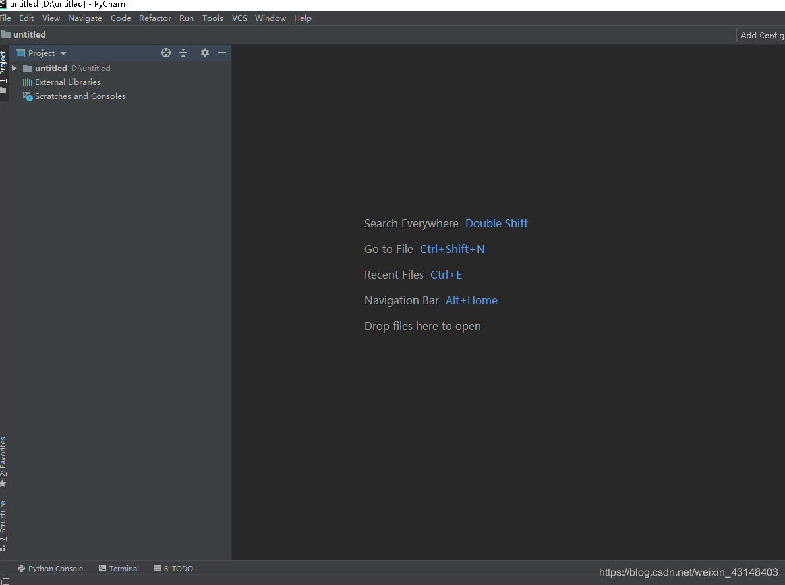Open the File menu
This screenshot has height=585, width=785.
[x=5, y=18]
